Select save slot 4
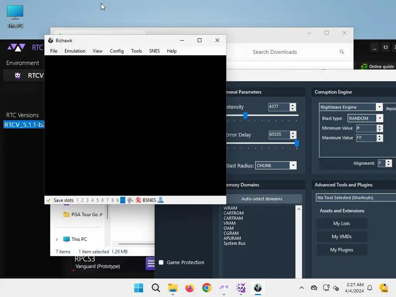The width and height of the screenshot is (396, 297). tap(92, 200)
